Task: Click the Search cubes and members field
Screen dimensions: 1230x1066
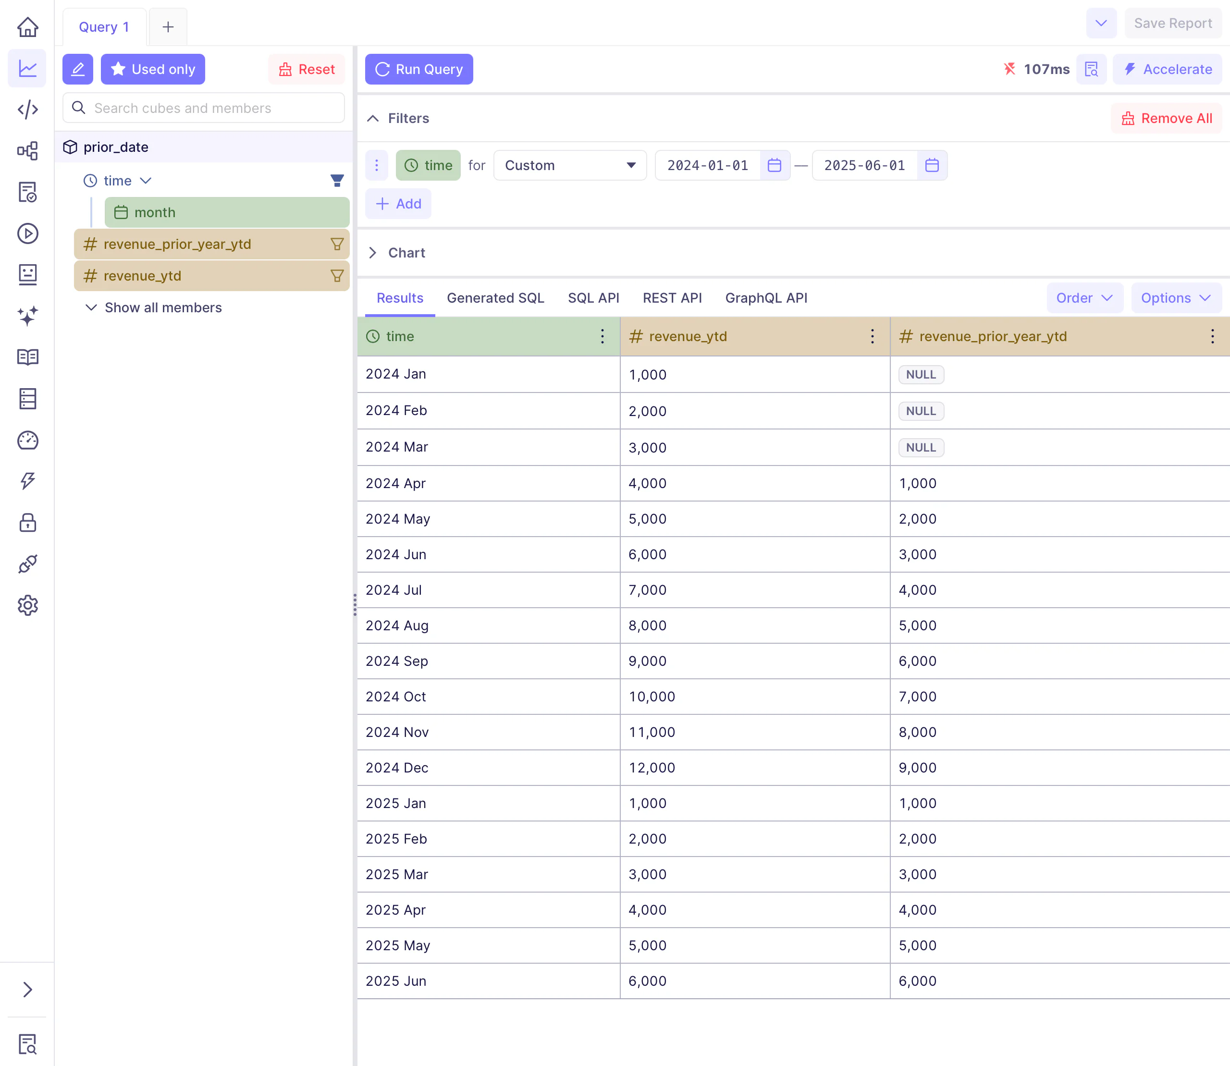Action: 204,108
